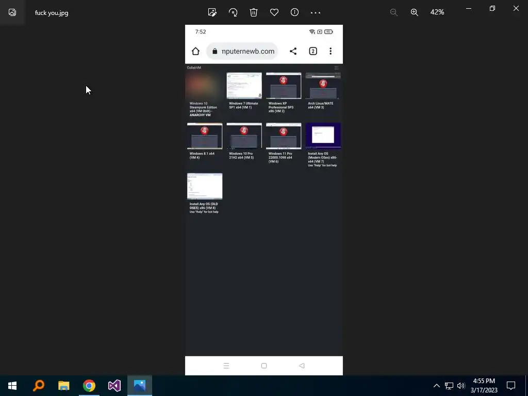Screen dimensions: 528x396
Task: Zoom in using the plus magnifier
Action: click(x=415, y=12)
